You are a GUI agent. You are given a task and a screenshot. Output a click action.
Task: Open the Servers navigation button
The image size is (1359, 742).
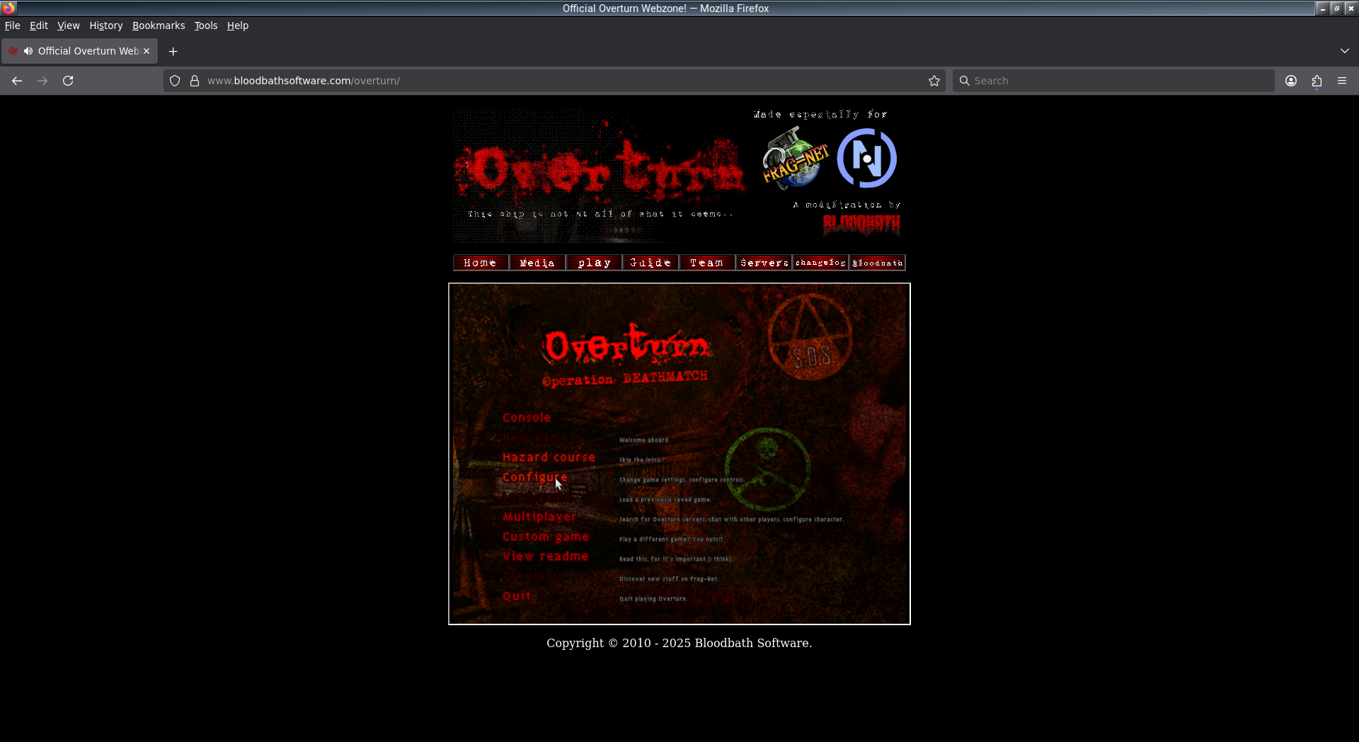pos(764,263)
